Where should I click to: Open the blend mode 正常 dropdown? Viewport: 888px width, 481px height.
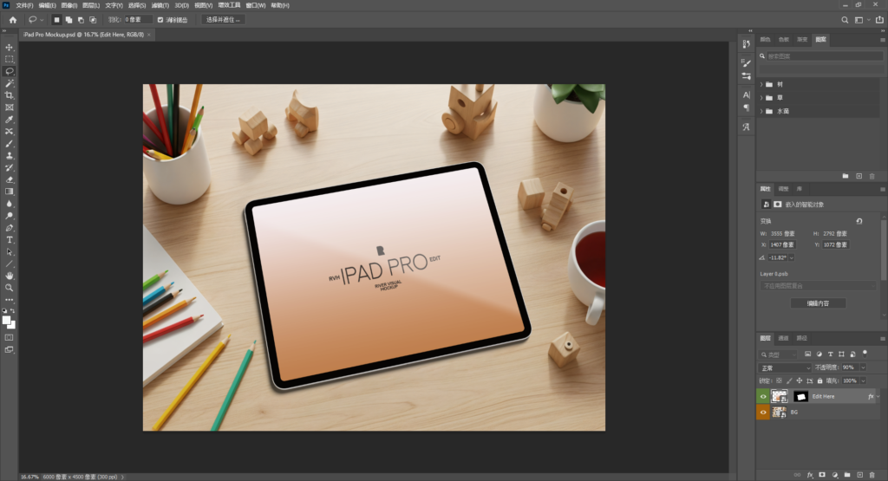click(x=786, y=367)
